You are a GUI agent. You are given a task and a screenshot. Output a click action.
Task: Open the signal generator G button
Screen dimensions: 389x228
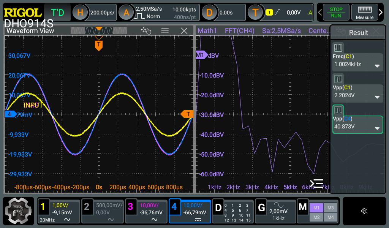pyautogui.click(x=261, y=208)
